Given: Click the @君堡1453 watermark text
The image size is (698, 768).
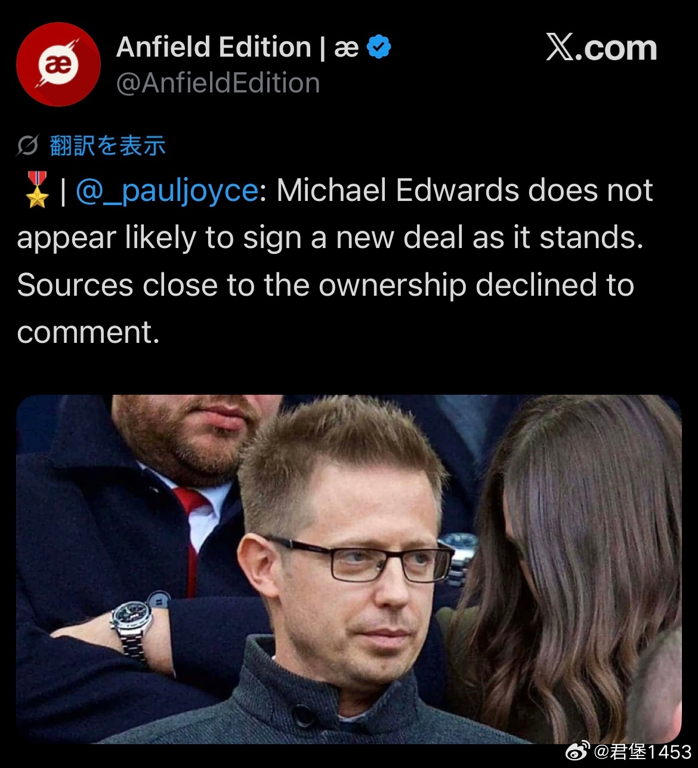Looking at the screenshot, I should [x=642, y=752].
